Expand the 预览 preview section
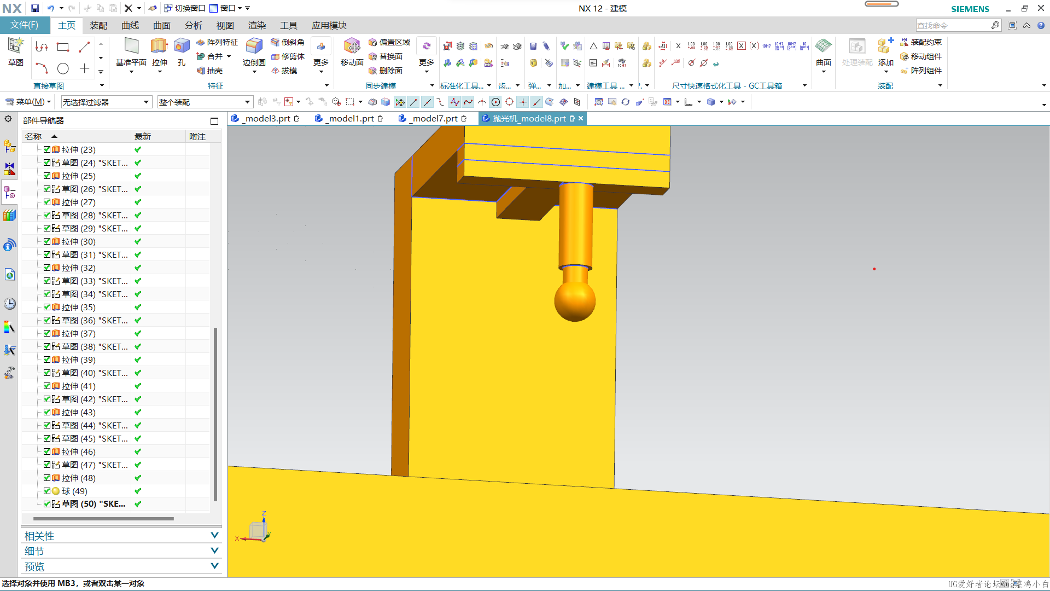This screenshot has width=1050, height=591. click(121, 566)
